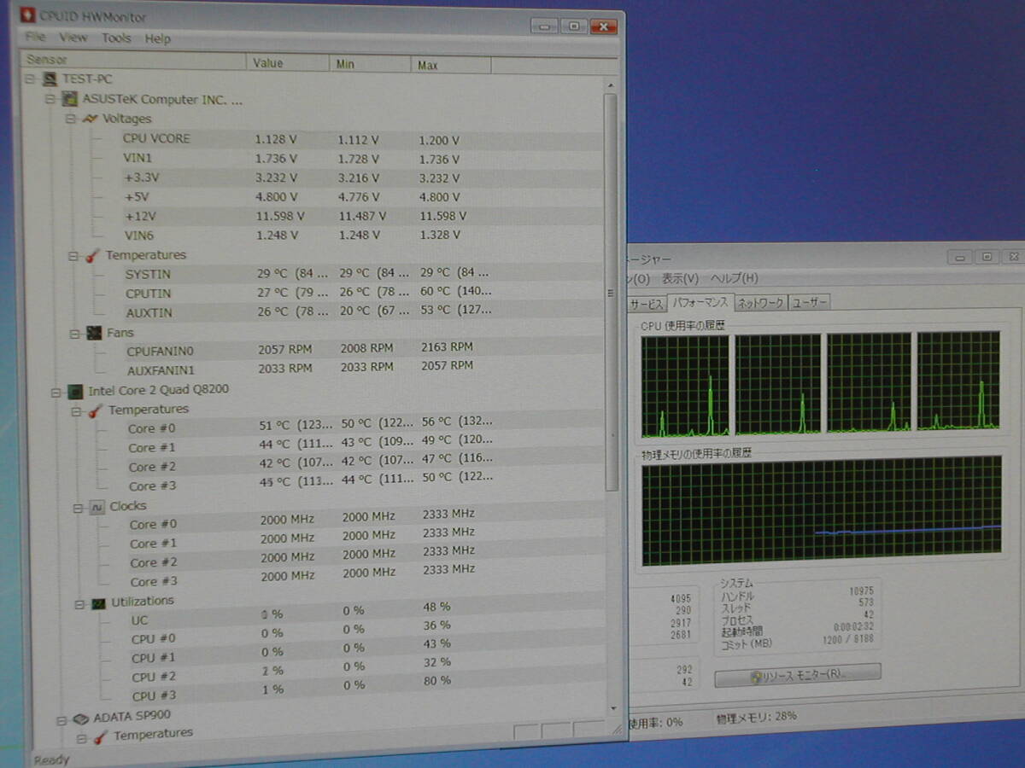
Task: Click the 1.128 V value of CPU VCORE
Action: point(276,139)
